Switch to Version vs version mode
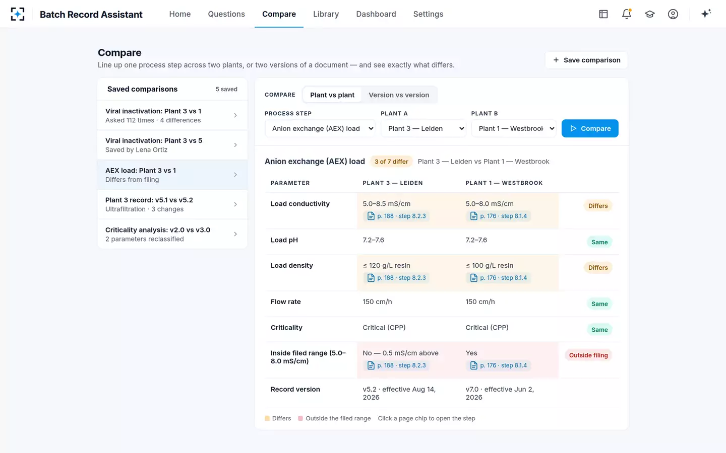Screen dimensions: 726x453 399,95
